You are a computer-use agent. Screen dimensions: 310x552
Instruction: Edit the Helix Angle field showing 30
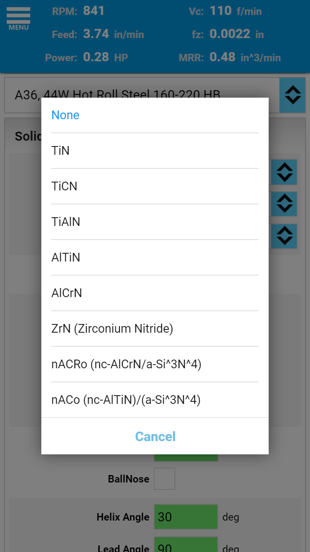[x=186, y=517]
